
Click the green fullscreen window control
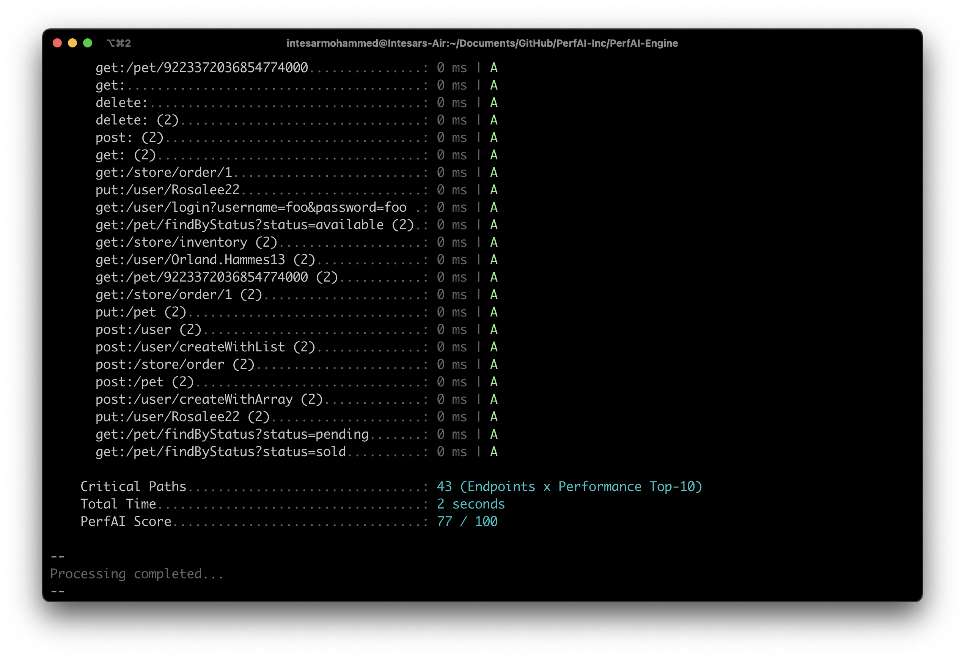(87, 43)
